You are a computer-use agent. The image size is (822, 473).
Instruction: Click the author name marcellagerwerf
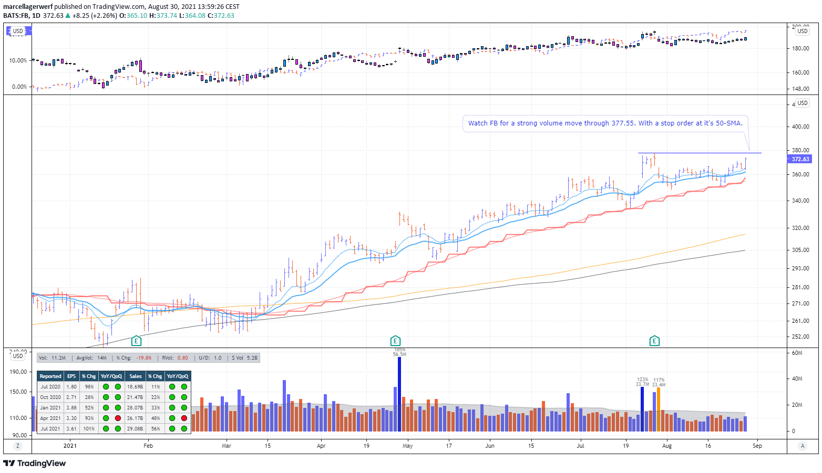tap(28, 7)
